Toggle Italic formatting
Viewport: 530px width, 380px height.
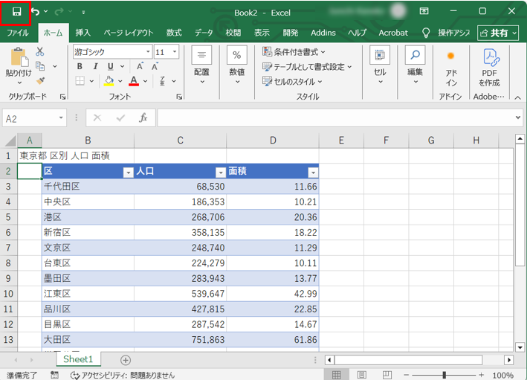click(x=95, y=66)
